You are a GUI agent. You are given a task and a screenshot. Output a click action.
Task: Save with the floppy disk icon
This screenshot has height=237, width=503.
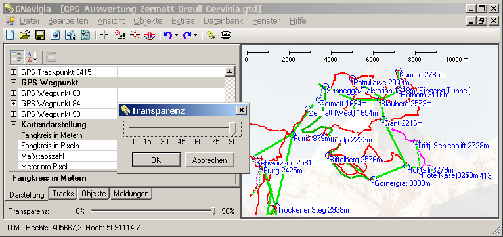40,35
